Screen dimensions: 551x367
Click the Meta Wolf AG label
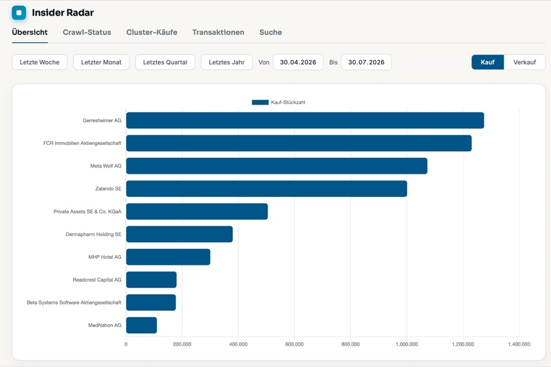105,166
